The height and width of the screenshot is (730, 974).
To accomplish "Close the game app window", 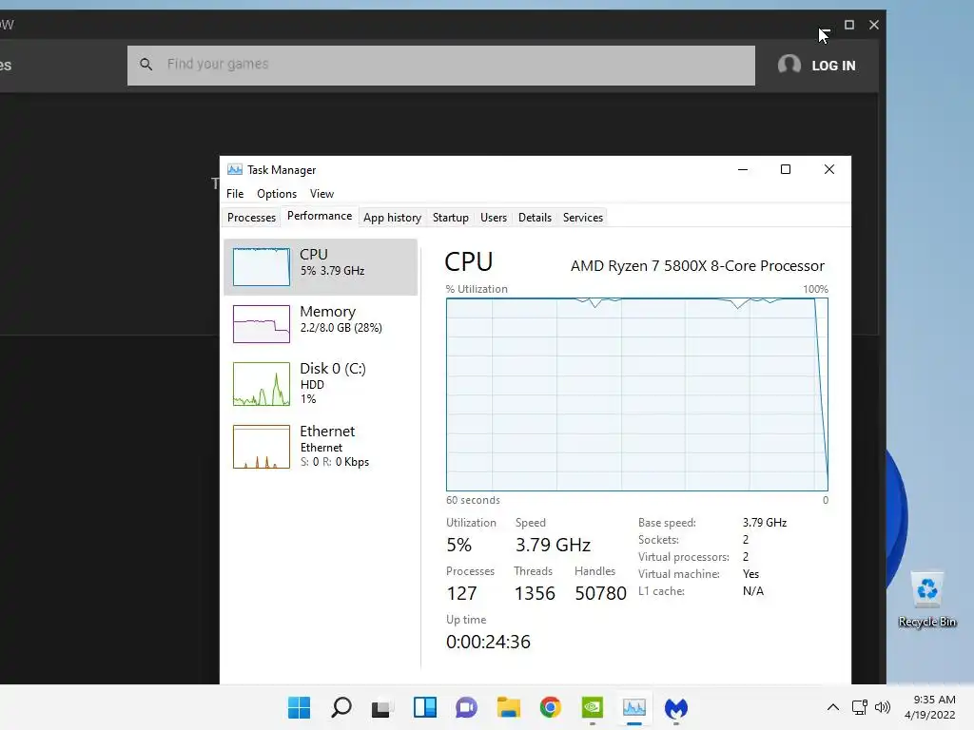I will (874, 25).
